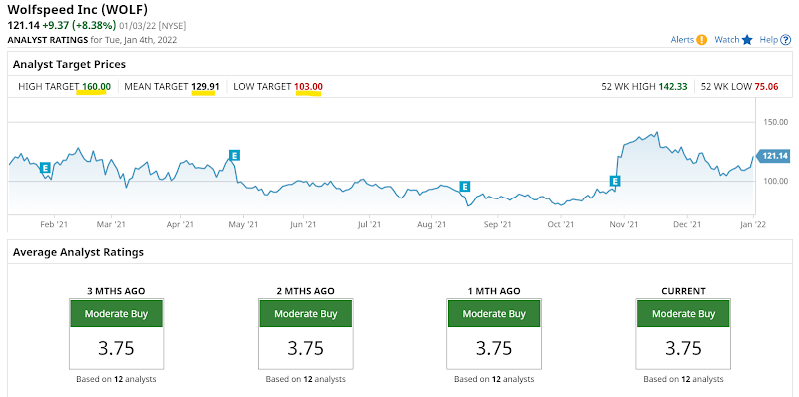Click the Help link text
The image size is (799, 397).
click(x=768, y=40)
